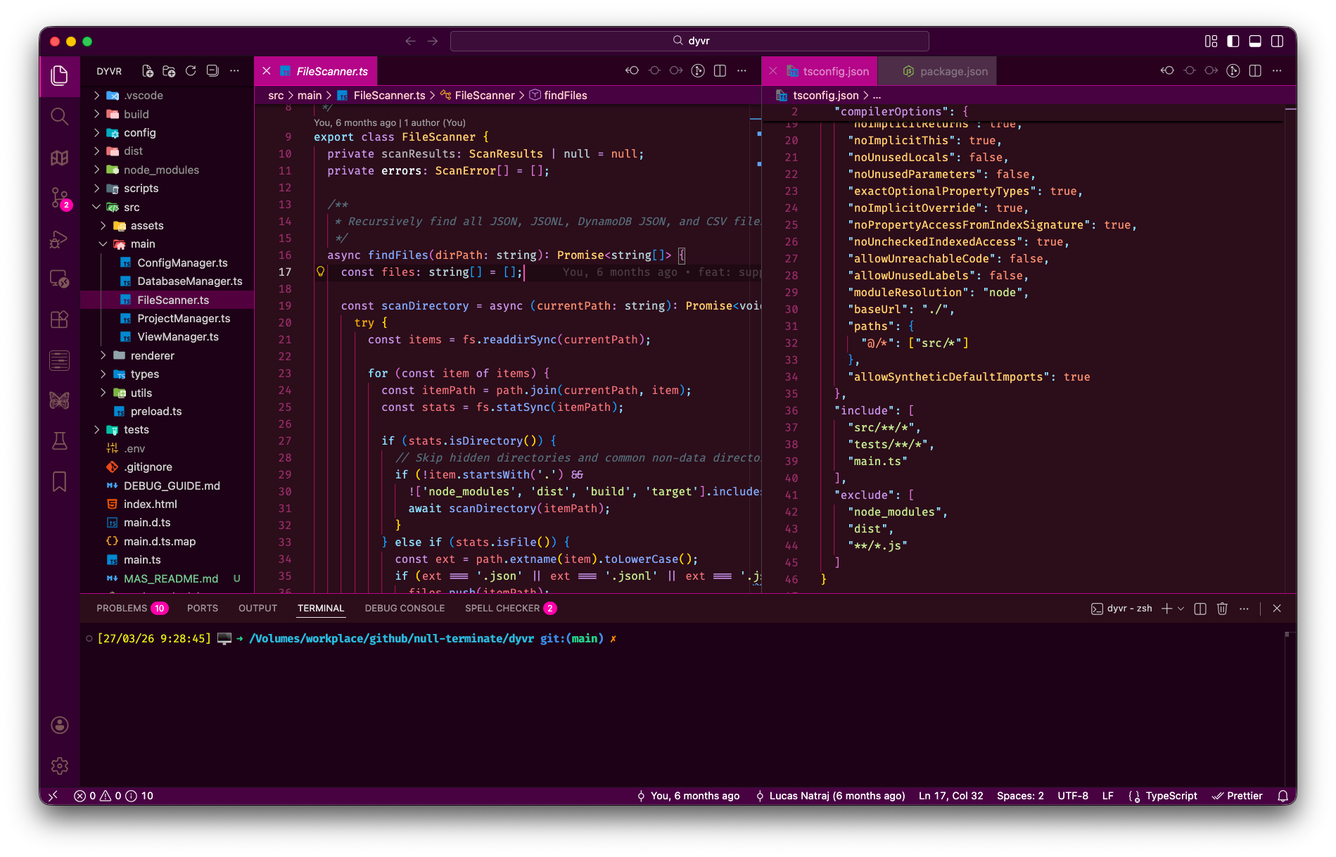
Task: Expand the renderer folder
Action: 167,355
